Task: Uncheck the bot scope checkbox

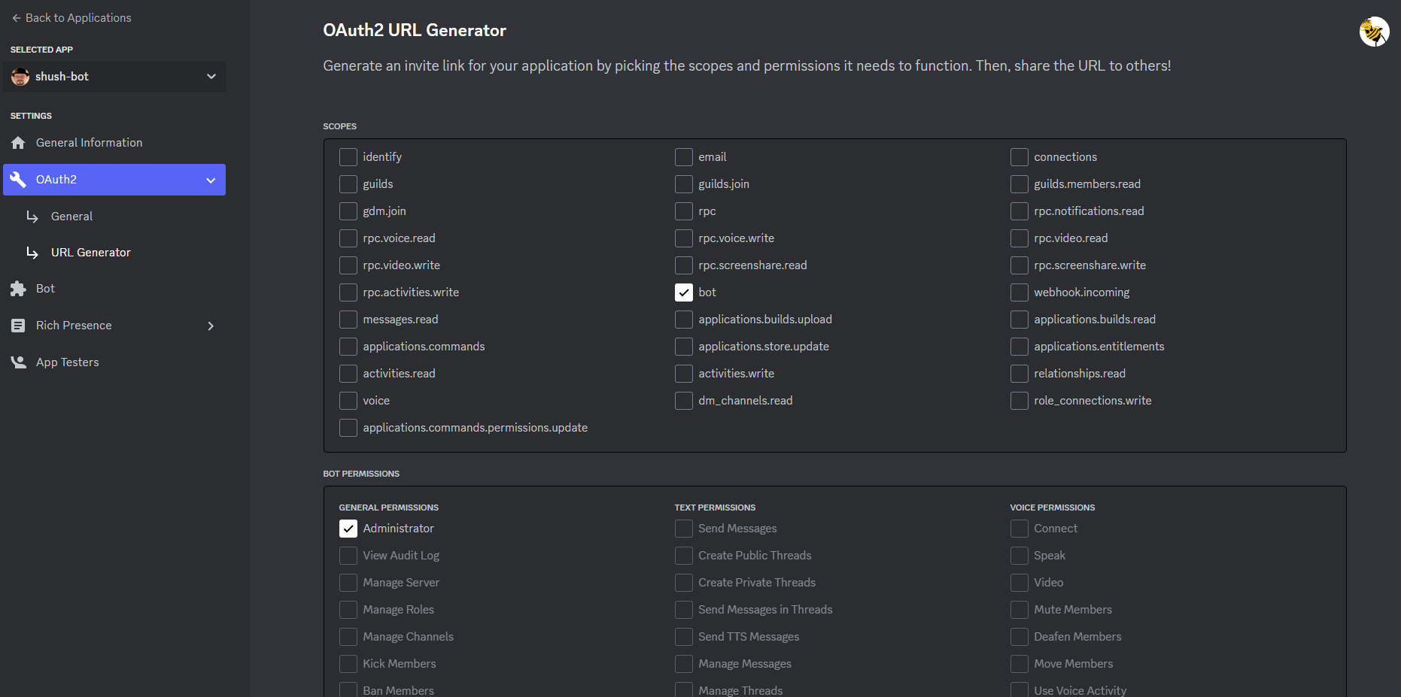Action: point(683,292)
